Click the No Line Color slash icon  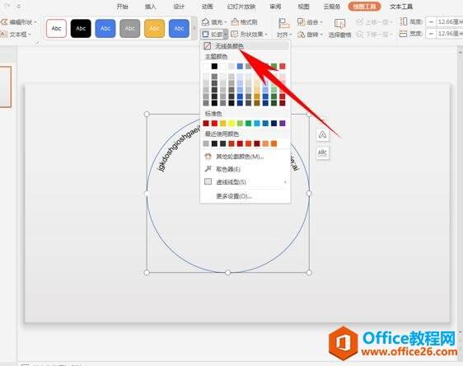pos(208,46)
